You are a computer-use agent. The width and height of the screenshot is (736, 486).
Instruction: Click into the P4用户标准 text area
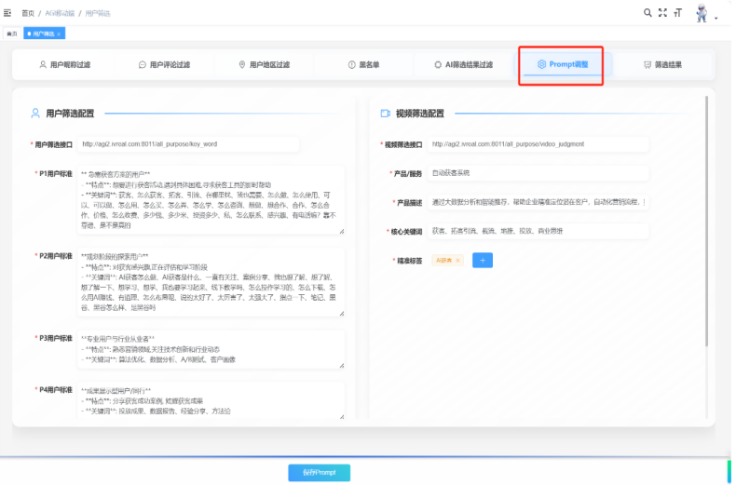(x=211, y=400)
